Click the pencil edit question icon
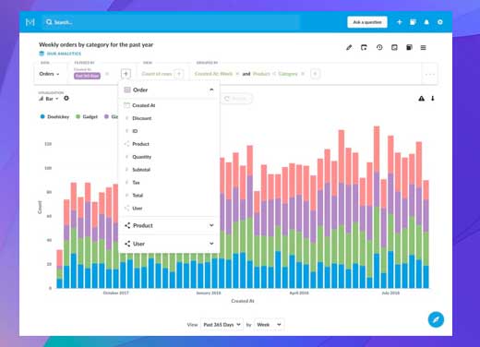Image resolution: width=480 pixels, height=347 pixels. [349, 47]
